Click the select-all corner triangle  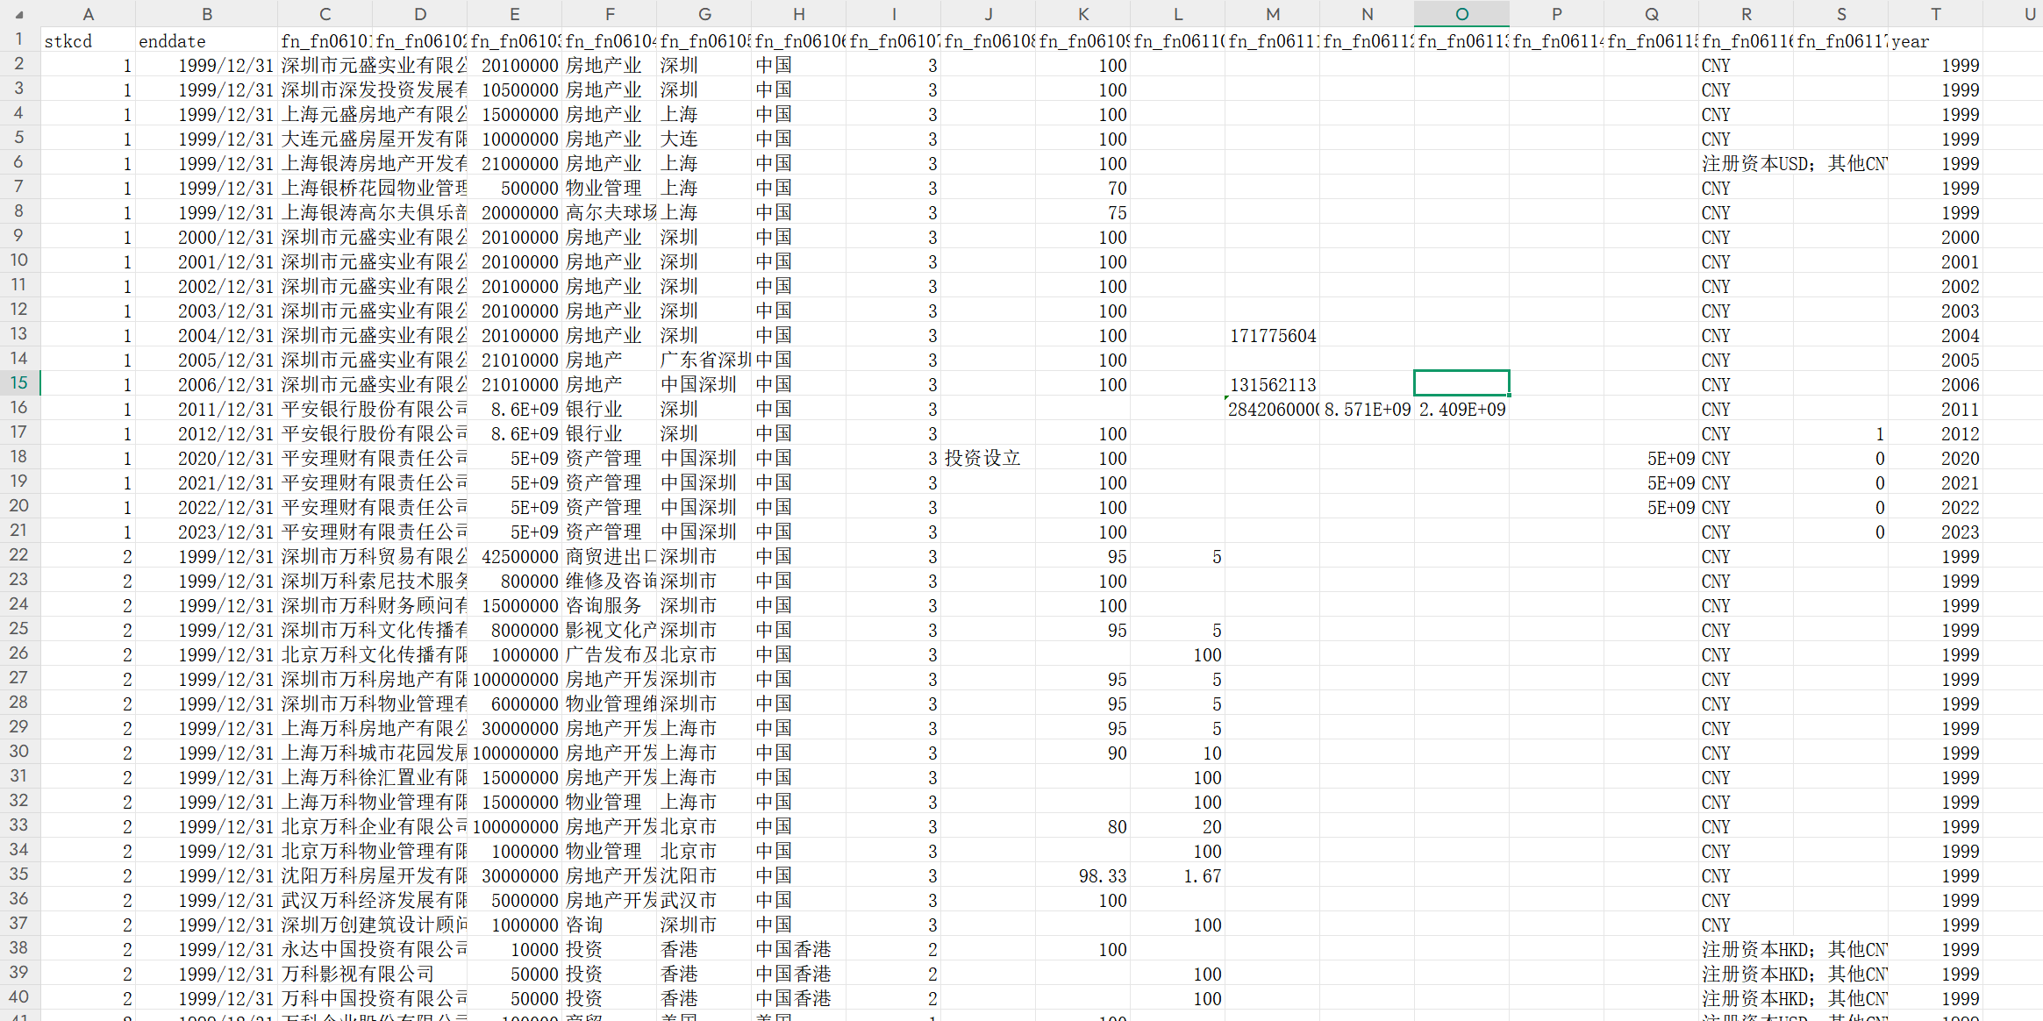pyautogui.click(x=19, y=14)
